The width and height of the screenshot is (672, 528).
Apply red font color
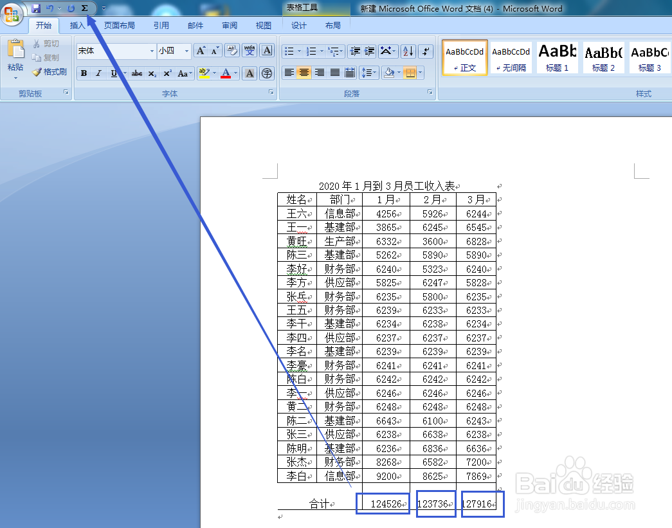(x=226, y=73)
